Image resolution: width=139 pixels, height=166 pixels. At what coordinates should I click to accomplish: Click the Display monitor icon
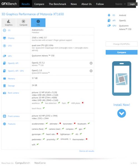(4, 38)
